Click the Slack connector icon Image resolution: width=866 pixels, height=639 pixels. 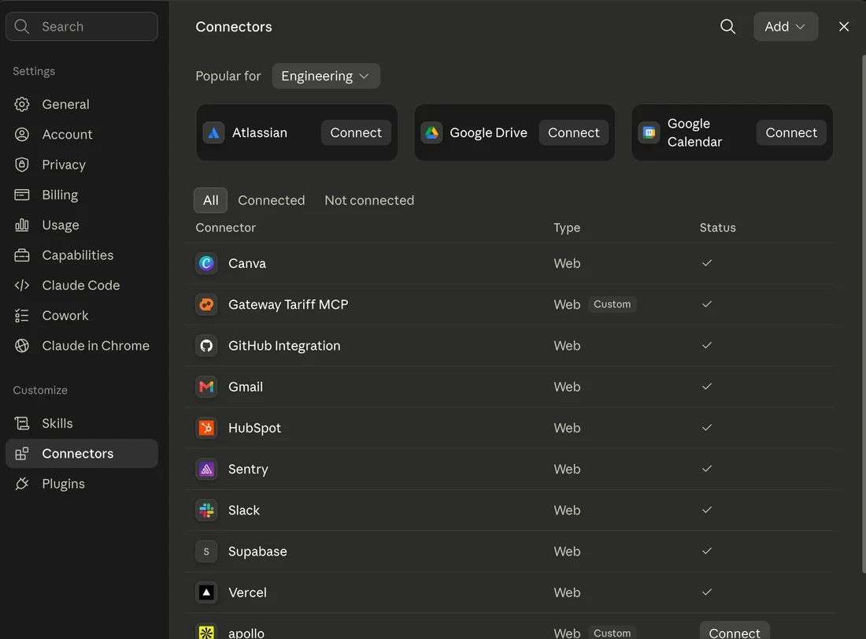click(206, 511)
